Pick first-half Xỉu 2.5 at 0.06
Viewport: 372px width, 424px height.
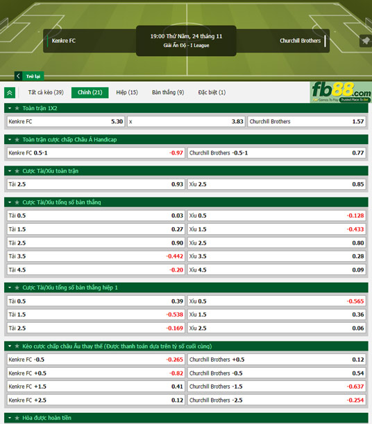point(277,328)
